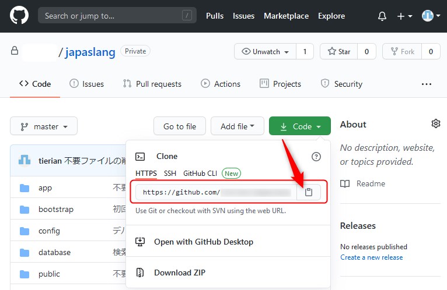
Task: Click the Go to file button
Action: click(x=180, y=126)
